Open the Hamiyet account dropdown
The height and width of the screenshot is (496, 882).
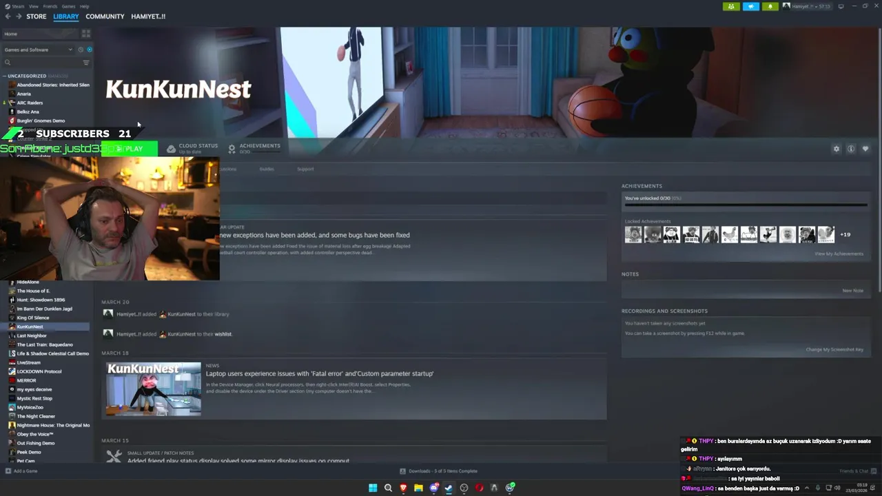(806, 6)
